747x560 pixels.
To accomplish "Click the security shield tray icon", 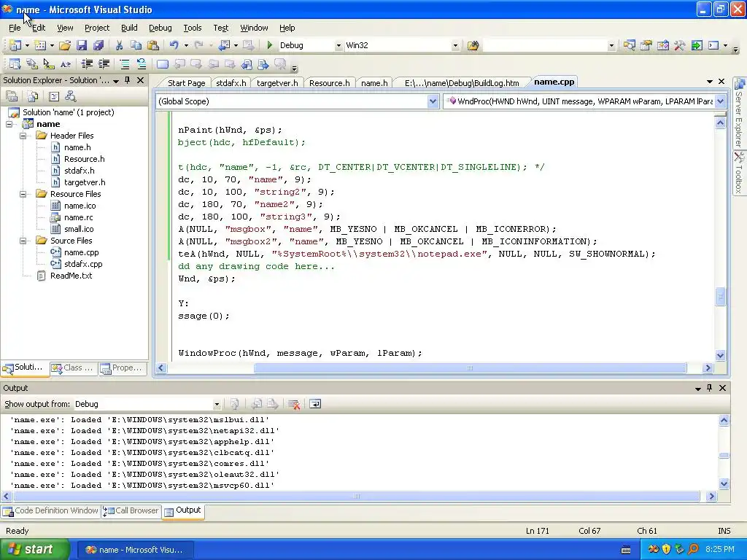I will (666, 550).
